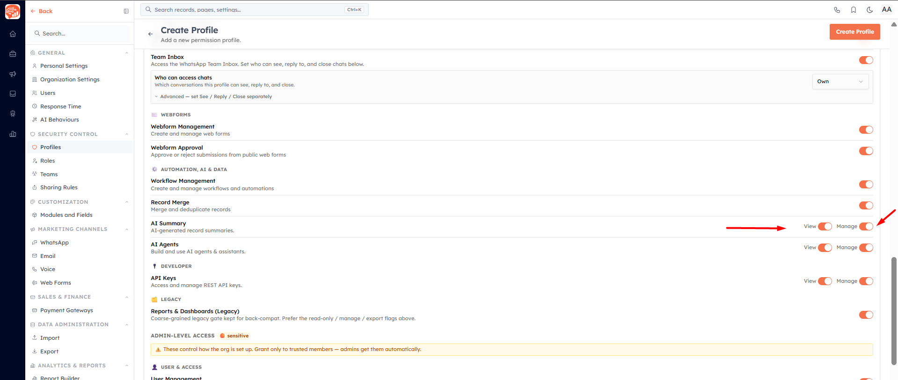
Task: Collapse the Security Control sidebar section
Action: [x=127, y=134]
